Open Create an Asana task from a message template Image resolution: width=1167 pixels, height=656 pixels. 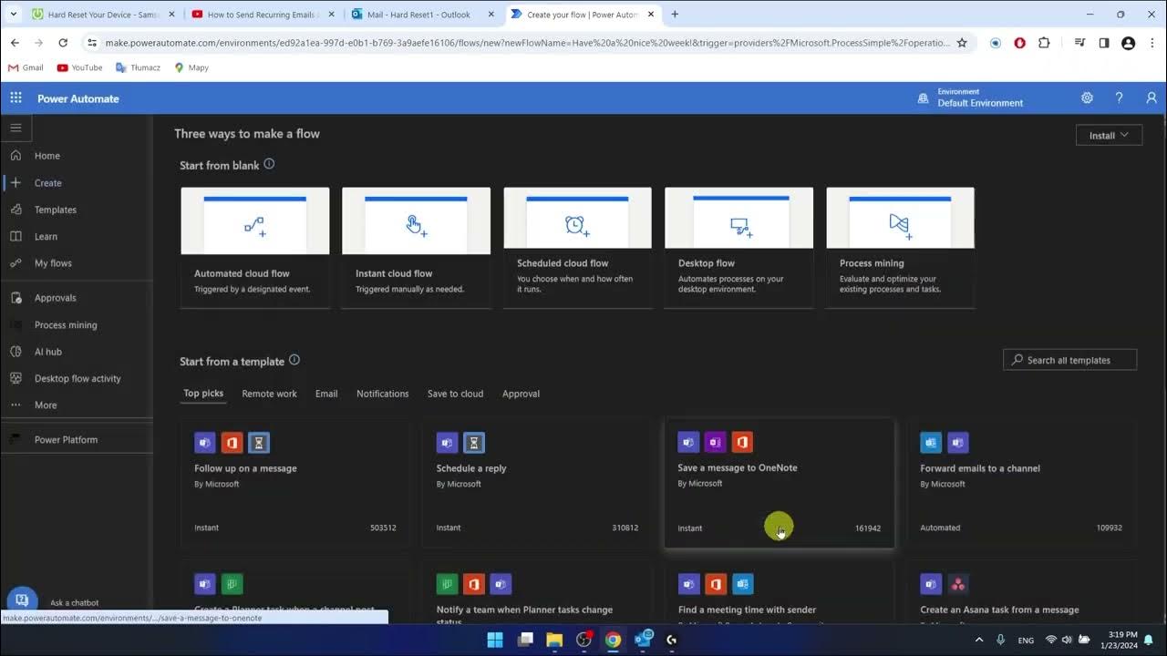pyautogui.click(x=1022, y=594)
